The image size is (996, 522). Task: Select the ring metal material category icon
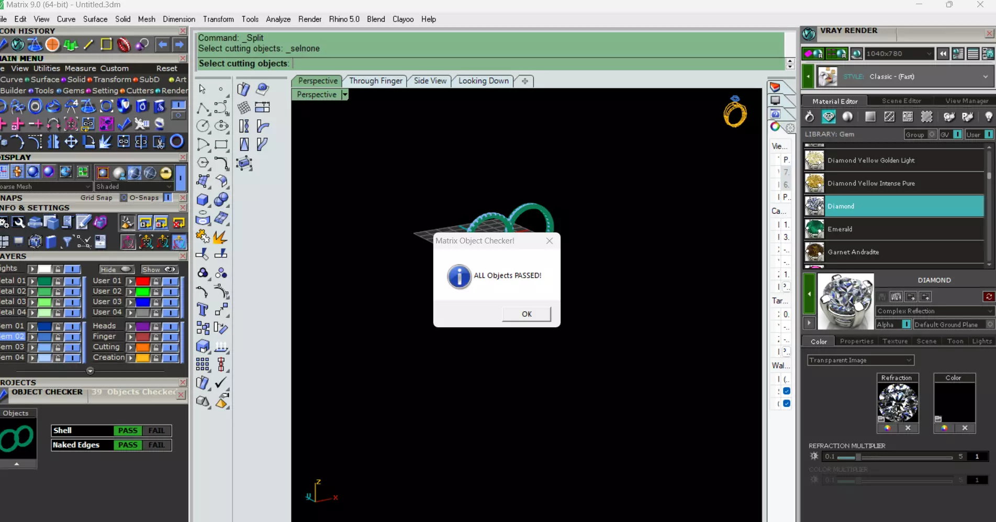coord(810,117)
